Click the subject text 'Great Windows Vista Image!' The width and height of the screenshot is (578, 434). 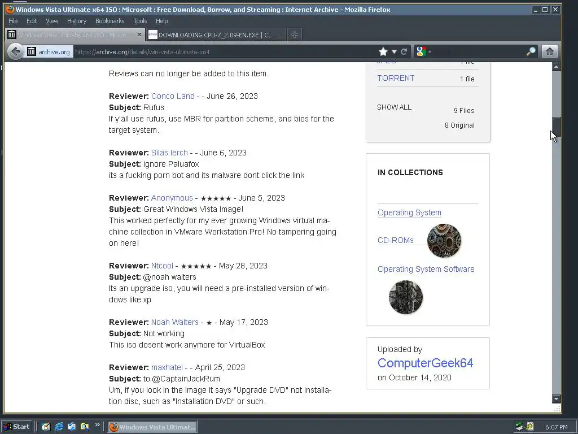pos(193,209)
